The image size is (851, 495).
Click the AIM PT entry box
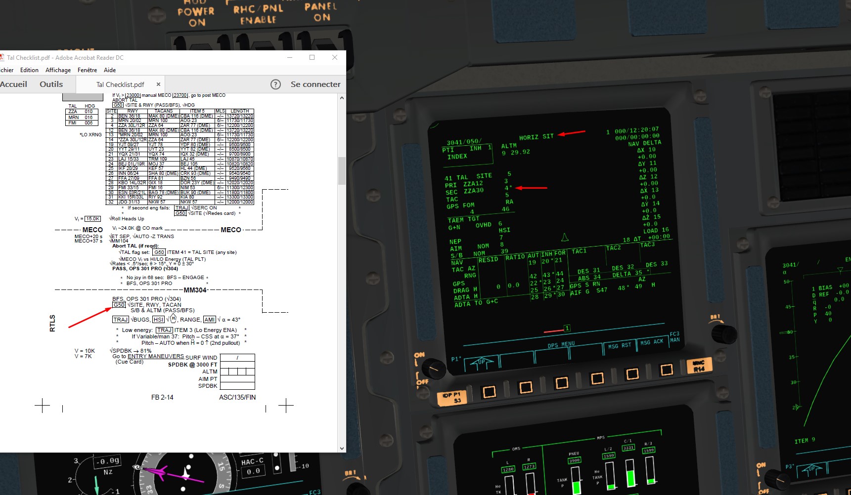pyautogui.click(x=237, y=379)
